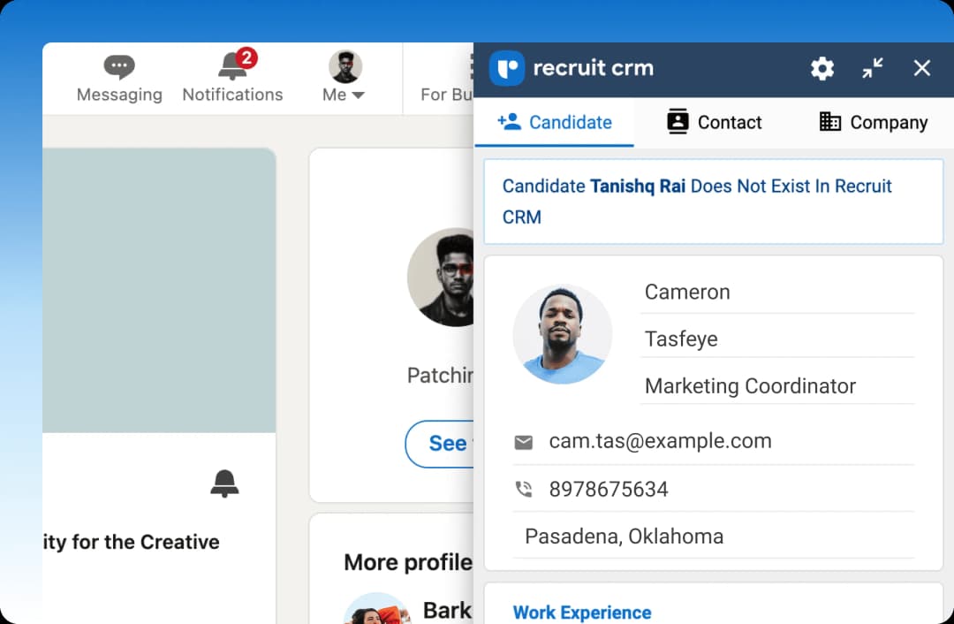The image size is (954, 624).
Task: Open the Work Experience section
Action: pos(582,612)
